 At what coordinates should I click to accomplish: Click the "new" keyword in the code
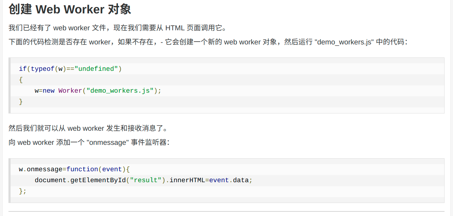49,91
